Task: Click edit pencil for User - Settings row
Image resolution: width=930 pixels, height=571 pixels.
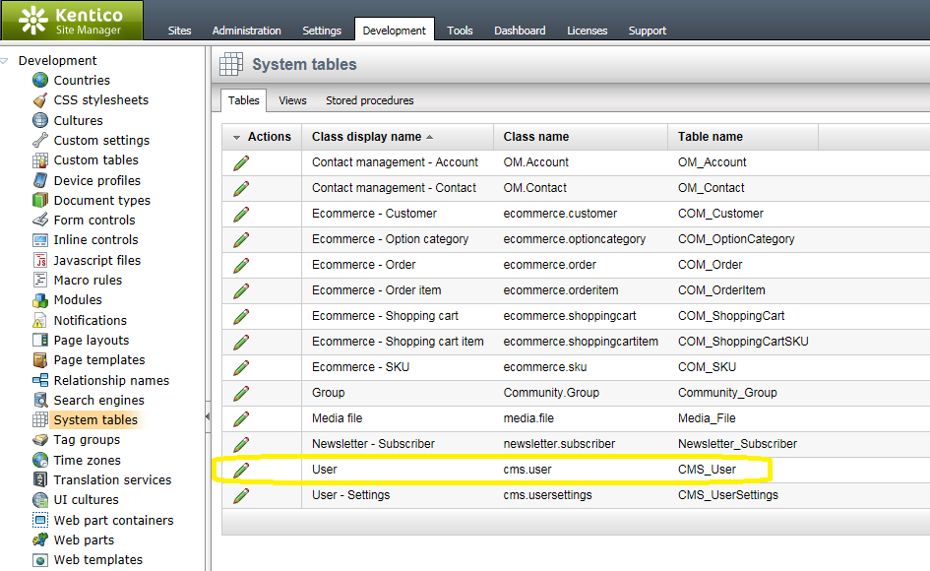Action: (241, 495)
